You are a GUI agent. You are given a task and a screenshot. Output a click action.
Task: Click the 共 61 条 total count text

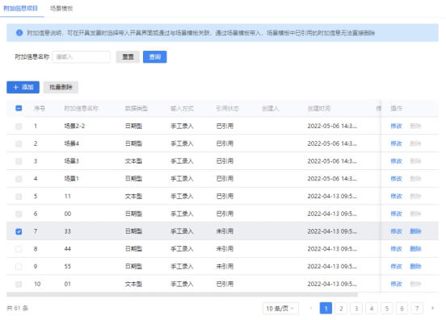(17, 309)
